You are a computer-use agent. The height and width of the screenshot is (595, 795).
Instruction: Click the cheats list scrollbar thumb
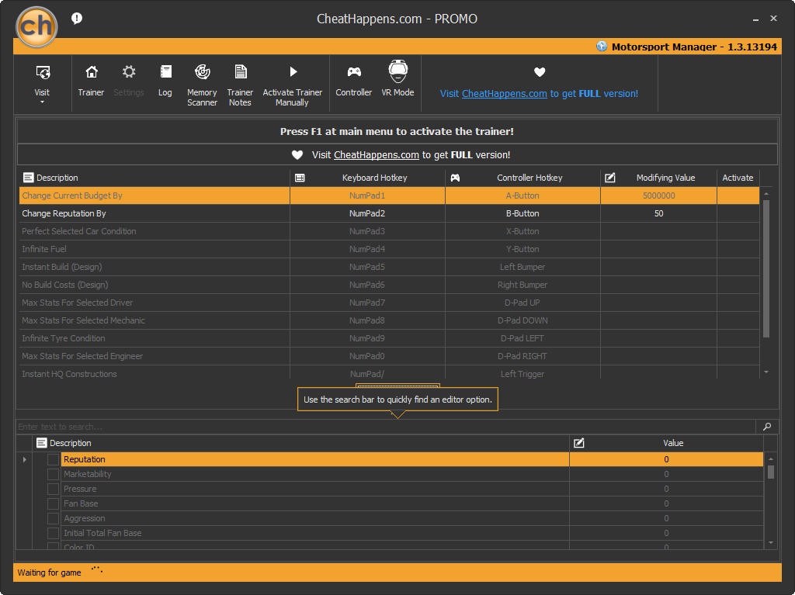(766, 268)
